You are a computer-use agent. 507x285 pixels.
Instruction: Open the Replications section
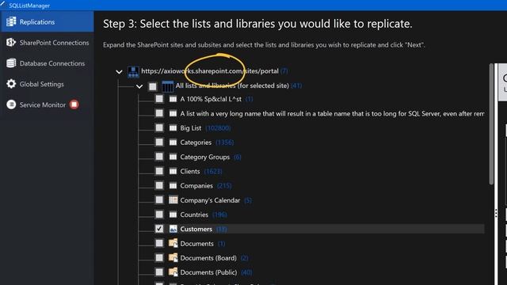click(47, 21)
